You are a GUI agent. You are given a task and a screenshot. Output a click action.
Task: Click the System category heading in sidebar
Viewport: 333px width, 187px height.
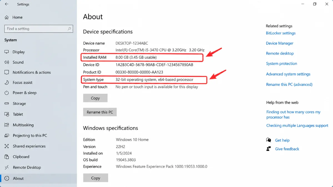pos(11,40)
